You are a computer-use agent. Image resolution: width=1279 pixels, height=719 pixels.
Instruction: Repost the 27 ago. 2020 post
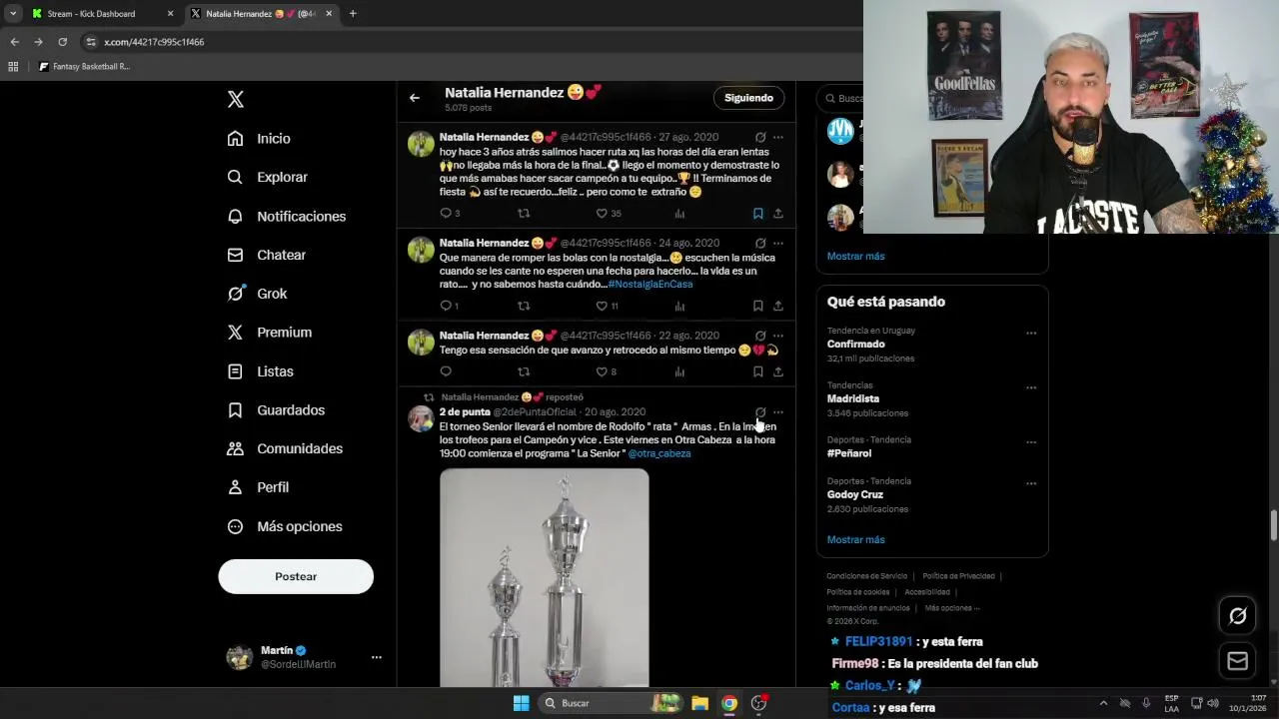(524, 213)
